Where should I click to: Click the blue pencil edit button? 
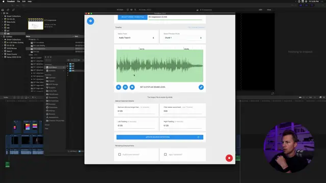[x=201, y=87]
